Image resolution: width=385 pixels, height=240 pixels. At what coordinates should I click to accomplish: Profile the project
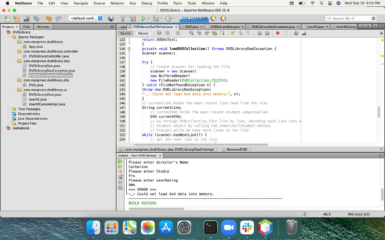[x=169, y=18]
